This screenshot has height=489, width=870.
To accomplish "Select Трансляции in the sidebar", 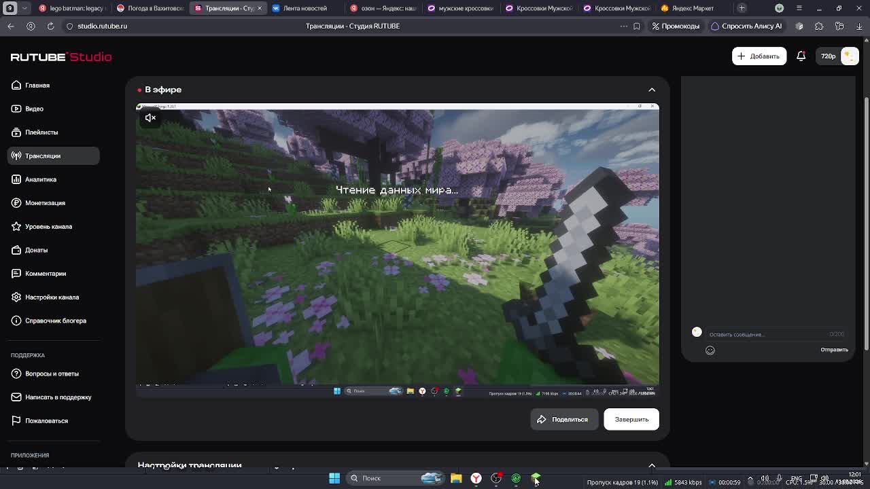I will point(53,156).
